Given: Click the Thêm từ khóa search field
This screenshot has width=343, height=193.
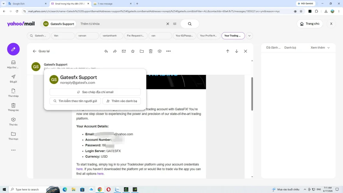Looking at the screenshot, I should tap(122, 24).
